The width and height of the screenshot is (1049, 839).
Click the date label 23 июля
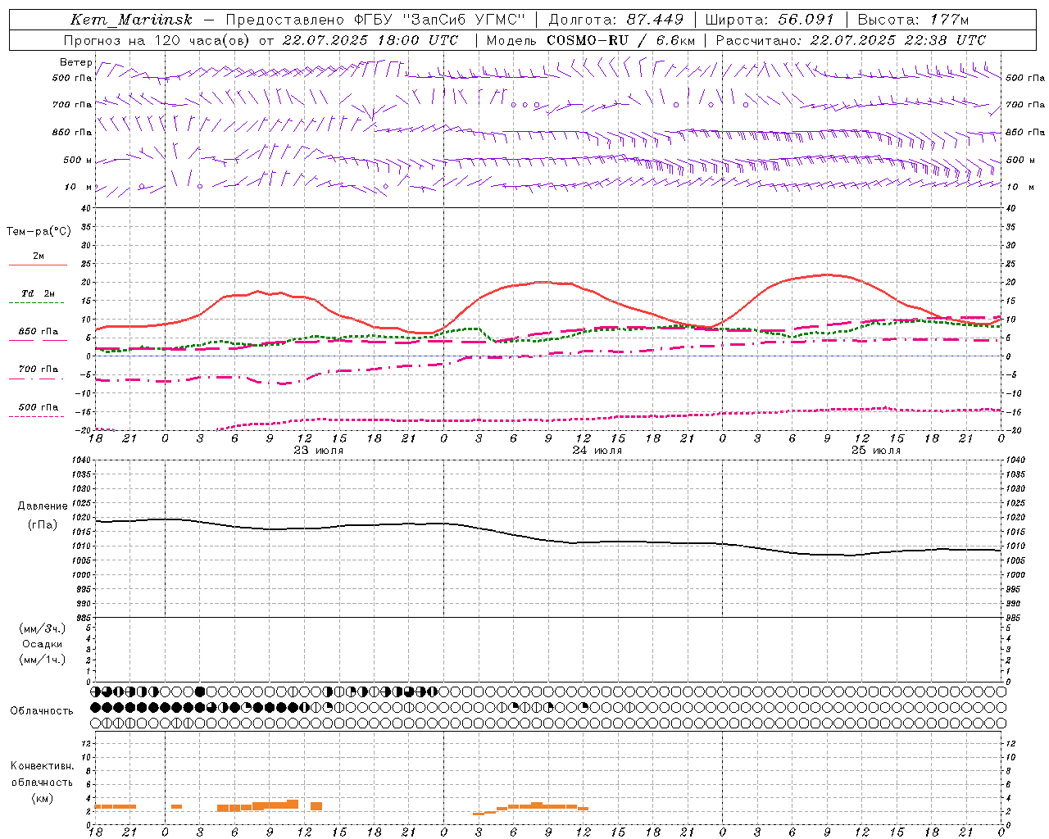click(319, 451)
